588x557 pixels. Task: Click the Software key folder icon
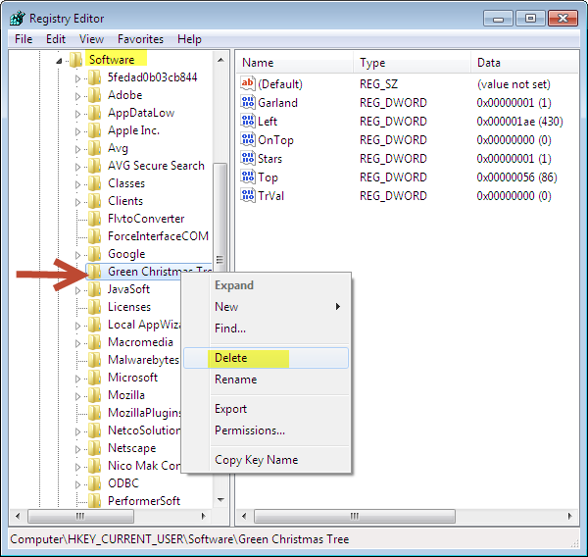click(76, 59)
